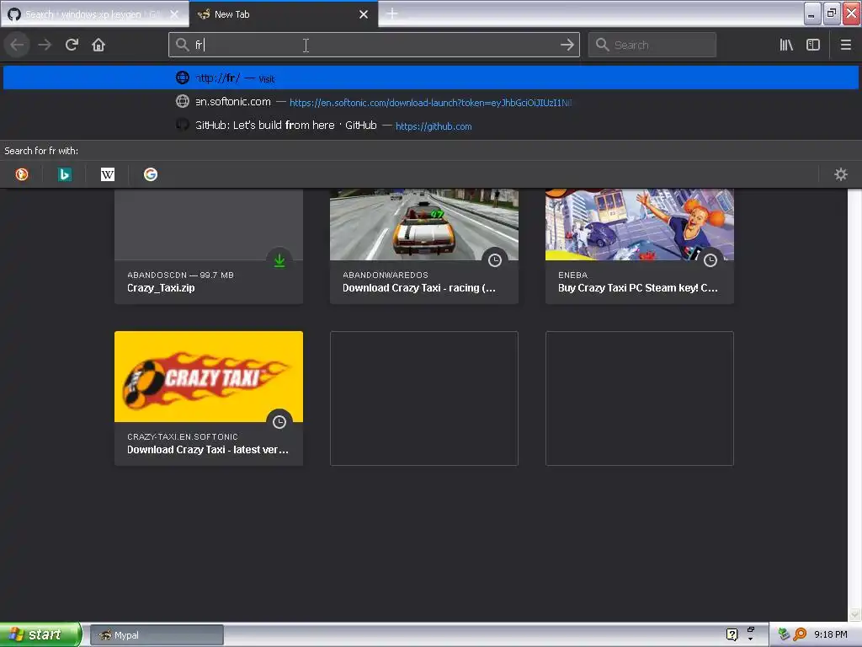862x647 pixels.
Task: Click the help question tray icon
Action: 732,634
